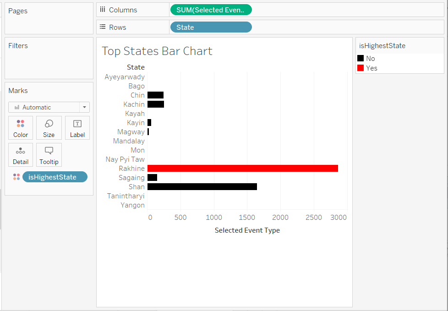Select the black No legend swatch
Screen dimensions: 448x311
click(x=361, y=59)
